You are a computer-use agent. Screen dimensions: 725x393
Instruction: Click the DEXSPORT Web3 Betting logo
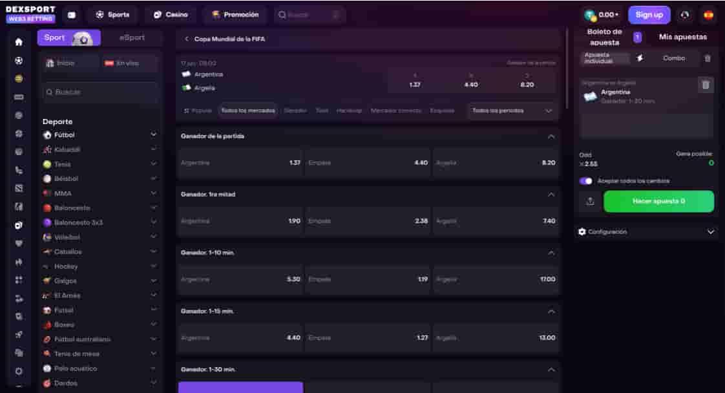tap(30, 14)
